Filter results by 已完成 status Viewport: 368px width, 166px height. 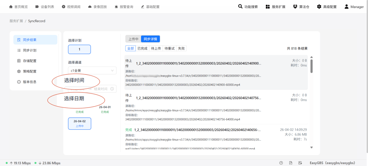142,49
